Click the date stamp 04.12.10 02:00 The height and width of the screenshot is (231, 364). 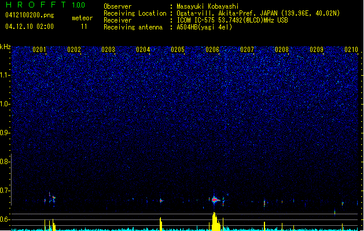(30, 27)
